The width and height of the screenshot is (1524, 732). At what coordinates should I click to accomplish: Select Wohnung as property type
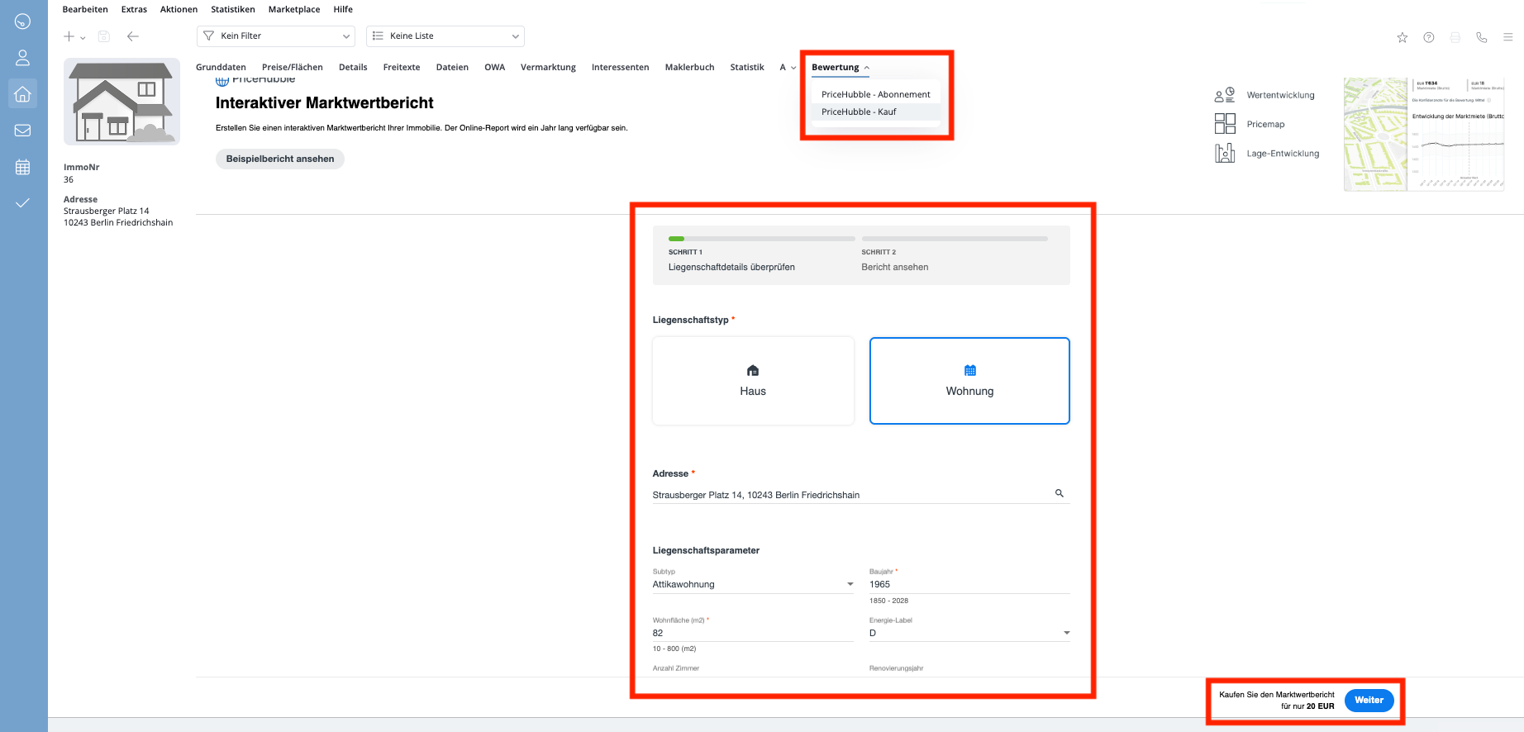pos(969,381)
